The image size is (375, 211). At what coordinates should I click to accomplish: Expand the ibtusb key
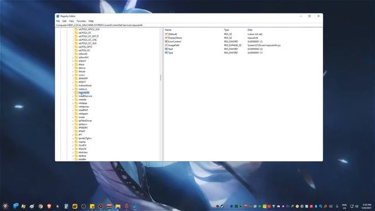click(x=73, y=72)
